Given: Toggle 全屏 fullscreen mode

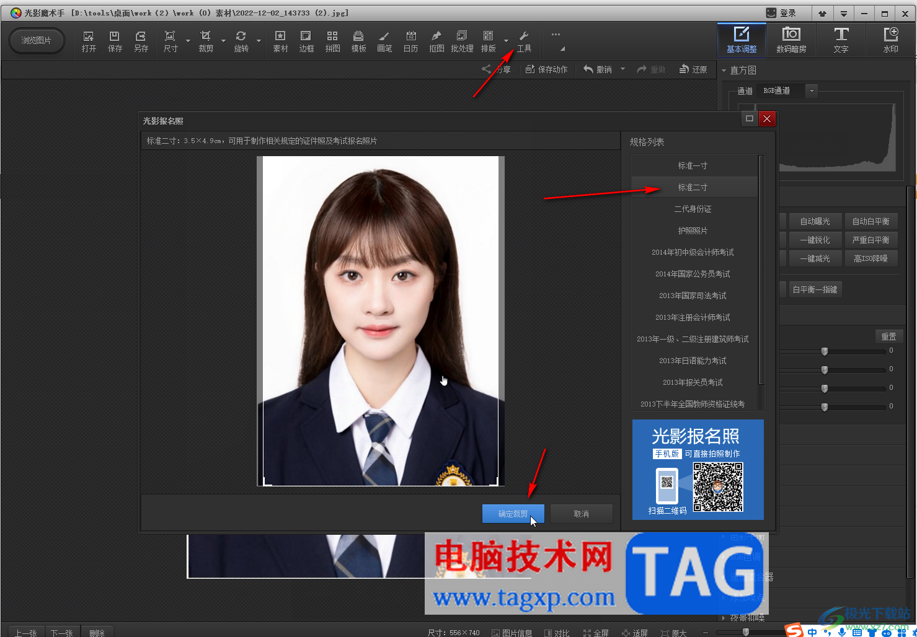Looking at the screenshot, I should [596, 633].
